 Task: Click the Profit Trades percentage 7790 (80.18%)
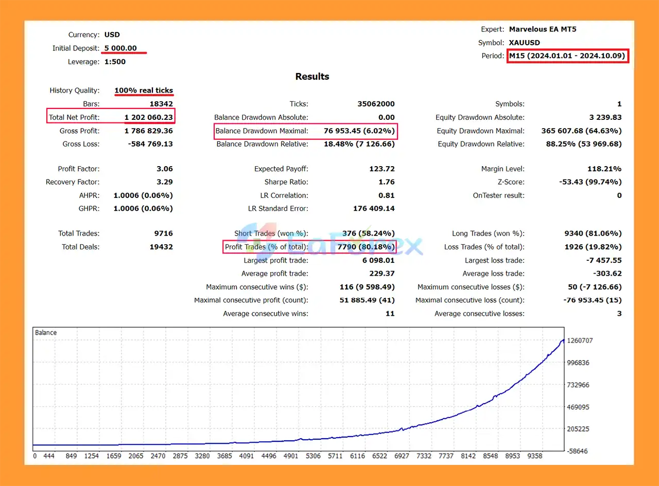pyautogui.click(x=366, y=247)
